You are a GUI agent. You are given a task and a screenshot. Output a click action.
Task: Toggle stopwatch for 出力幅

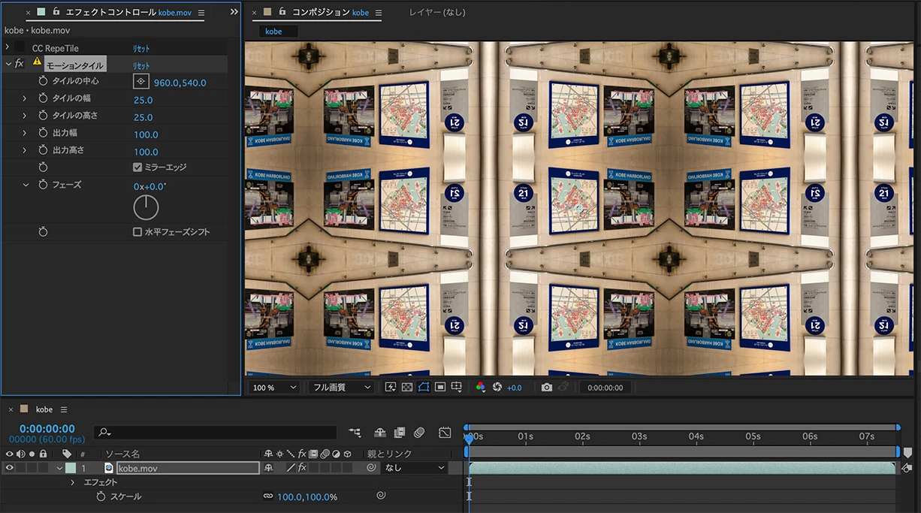tap(43, 133)
